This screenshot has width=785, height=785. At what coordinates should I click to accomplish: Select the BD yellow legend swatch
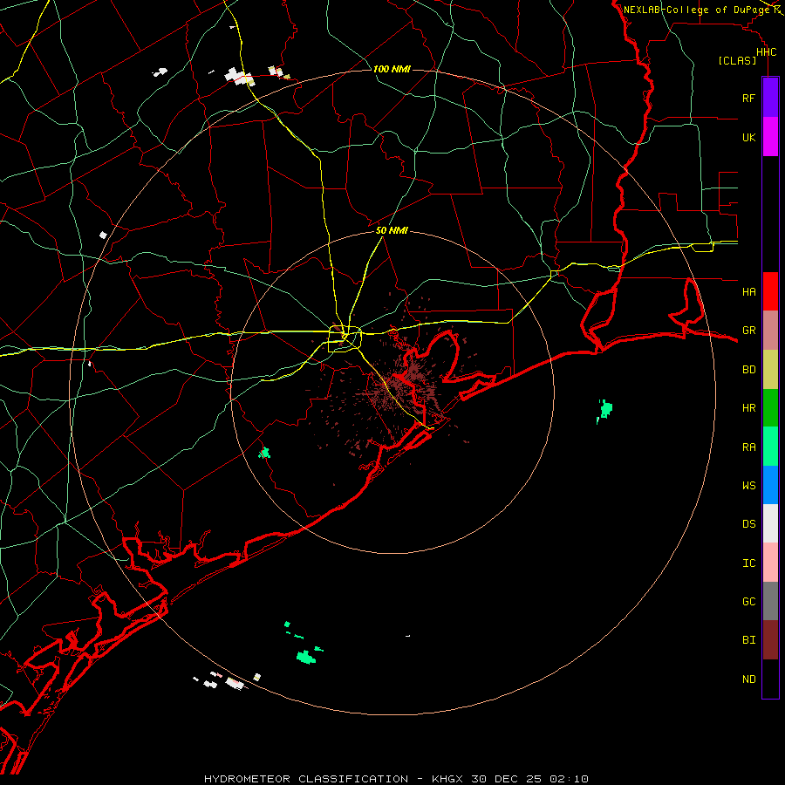pyautogui.click(x=770, y=370)
